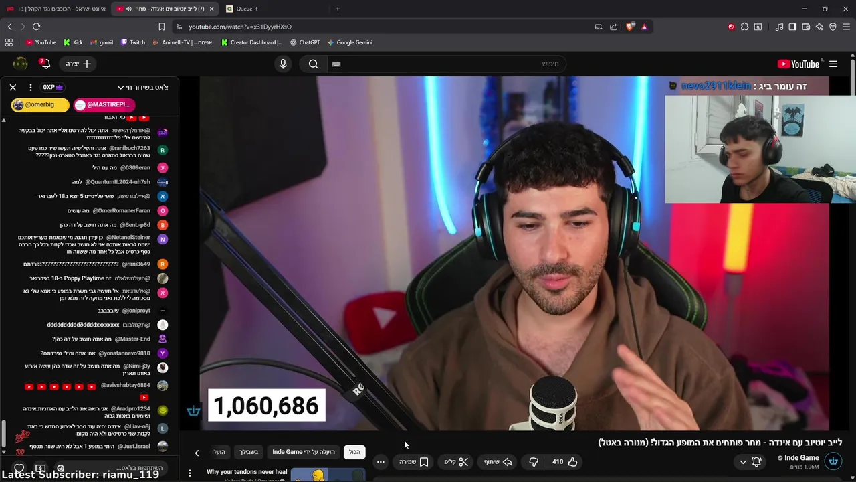
Task: Open the gmail bookmark
Action: (102, 42)
